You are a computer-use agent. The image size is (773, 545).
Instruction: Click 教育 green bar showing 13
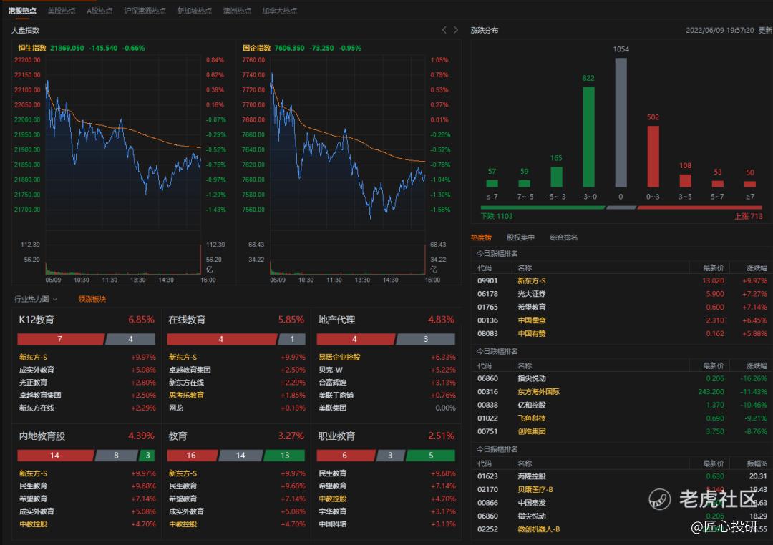pos(284,456)
